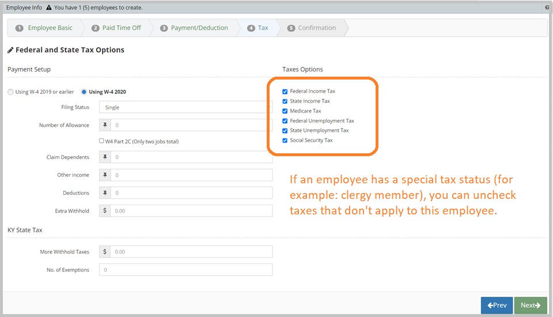Click the Extra Withhold amount field
This screenshot has height=317, width=553.
(191, 211)
